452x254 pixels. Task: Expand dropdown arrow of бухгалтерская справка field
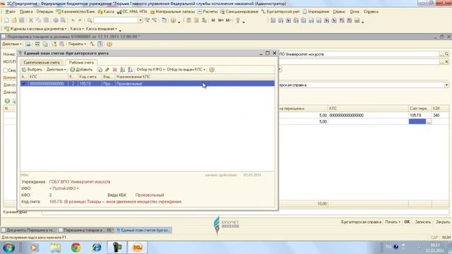pyautogui.click(x=446, y=85)
